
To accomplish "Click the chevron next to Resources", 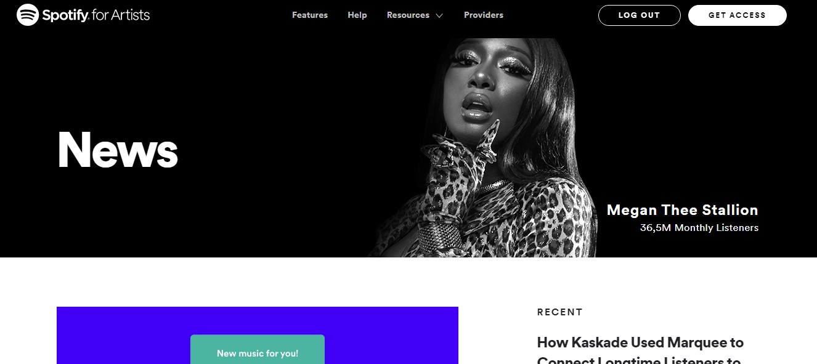I will tap(439, 15).
